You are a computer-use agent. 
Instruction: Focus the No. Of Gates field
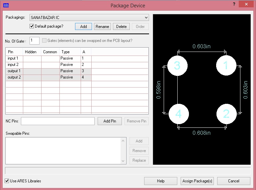coord(35,41)
